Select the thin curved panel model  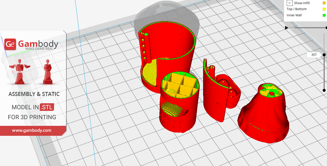(x=214, y=96)
